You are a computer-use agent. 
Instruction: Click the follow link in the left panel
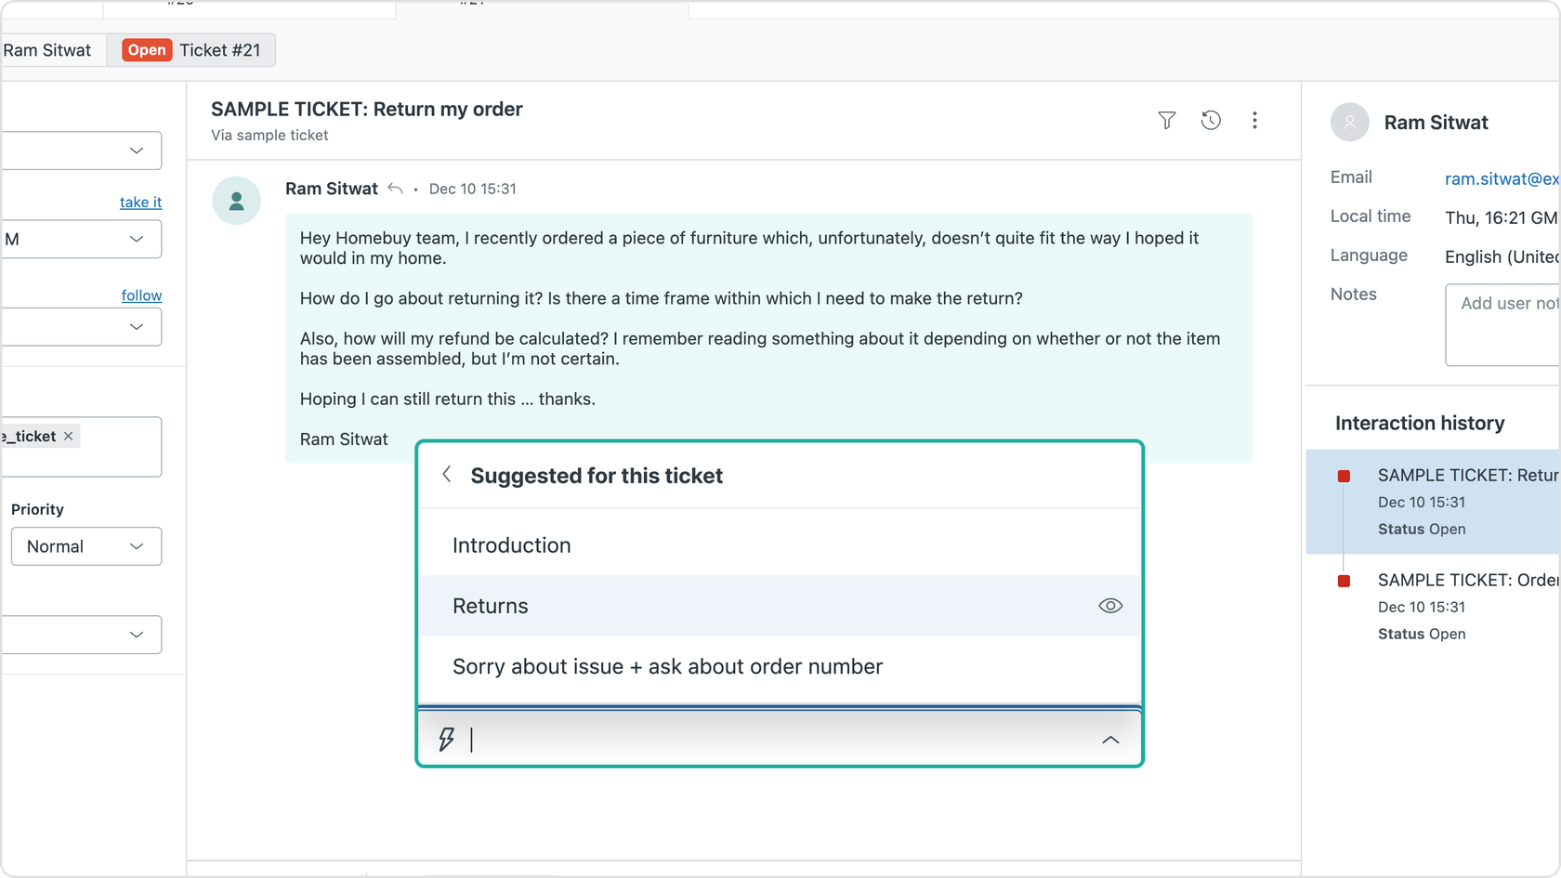(x=141, y=295)
